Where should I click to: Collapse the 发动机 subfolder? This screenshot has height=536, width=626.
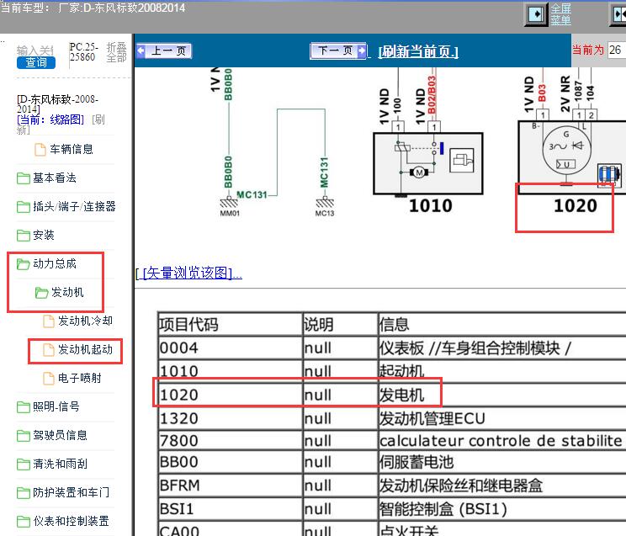pyautogui.click(x=67, y=292)
